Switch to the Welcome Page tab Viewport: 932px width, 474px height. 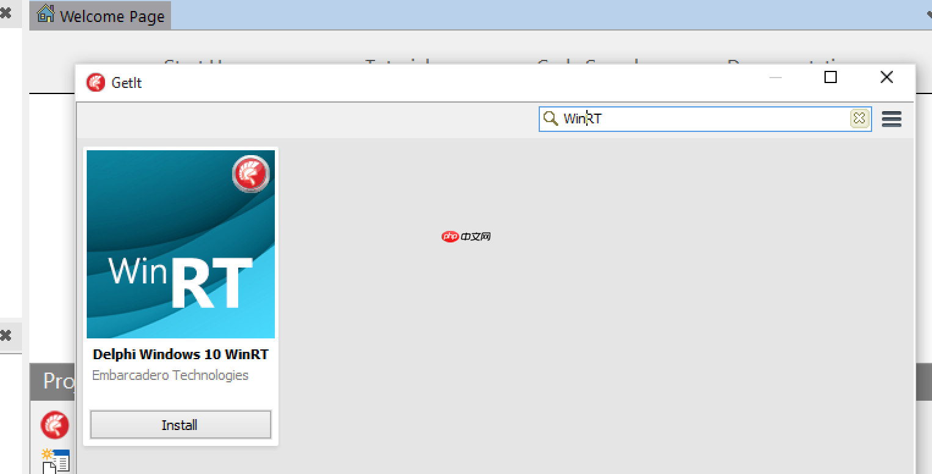point(100,15)
